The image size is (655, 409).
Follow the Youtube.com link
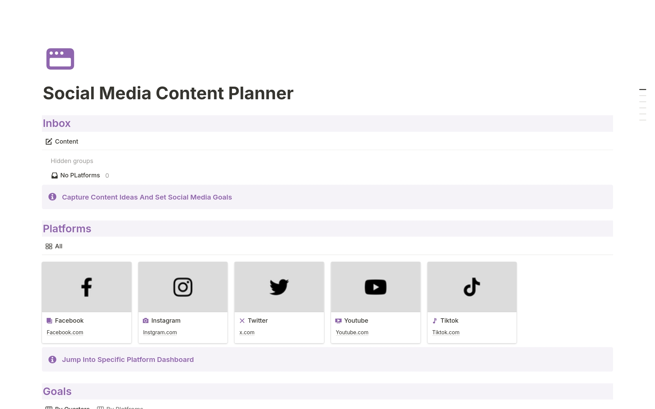pos(352,332)
